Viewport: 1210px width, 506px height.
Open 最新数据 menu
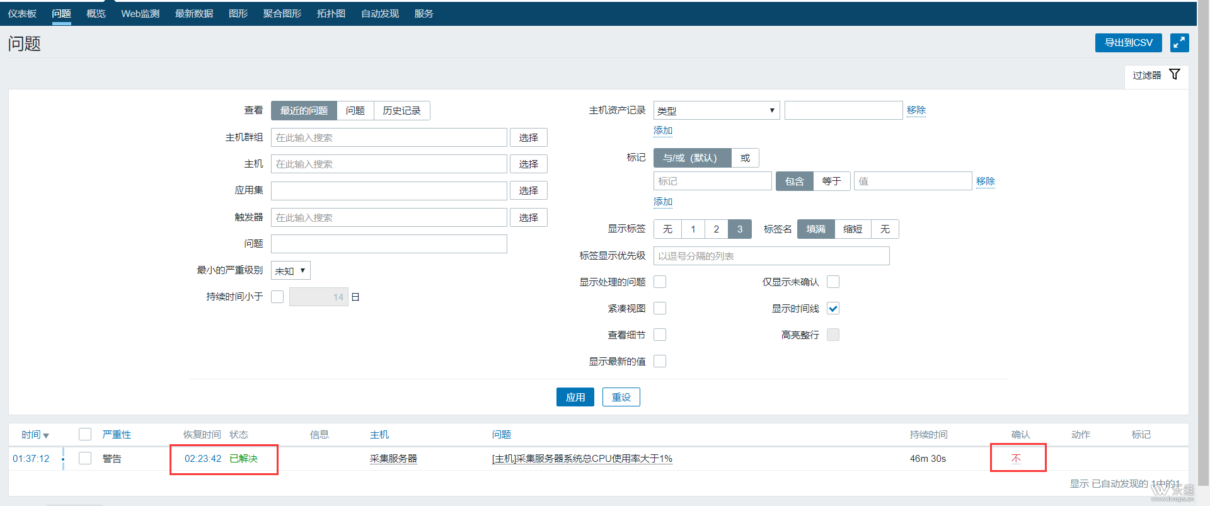click(193, 13)
